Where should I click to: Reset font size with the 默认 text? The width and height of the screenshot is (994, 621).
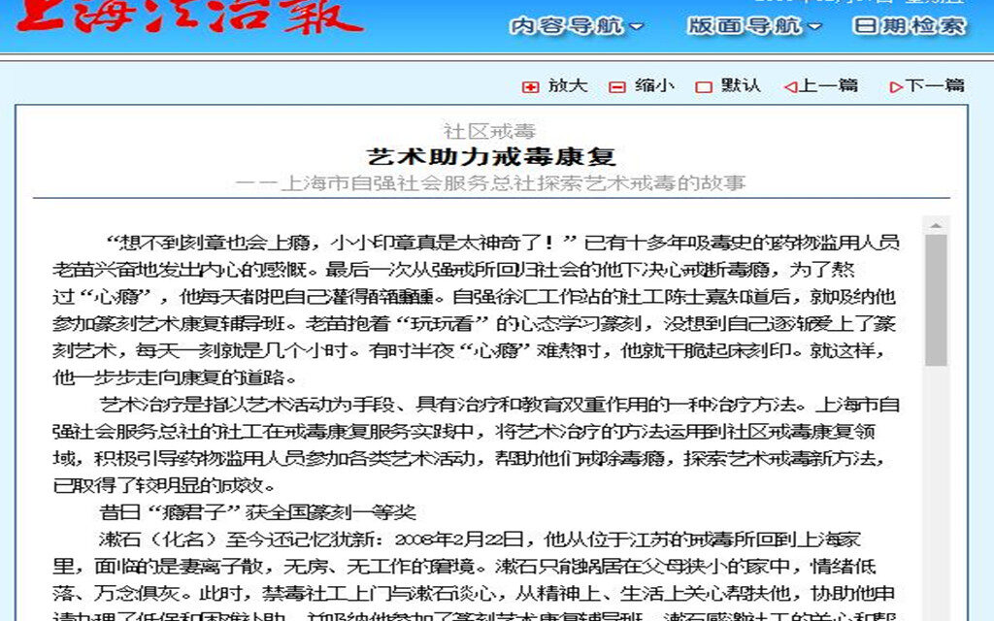click(x=741, y=86)
